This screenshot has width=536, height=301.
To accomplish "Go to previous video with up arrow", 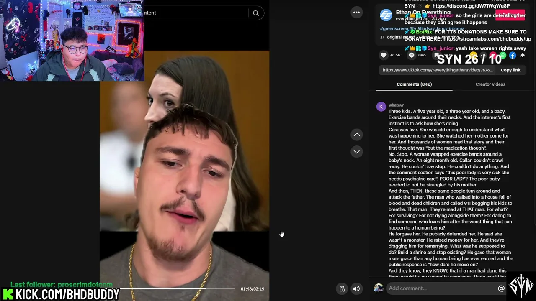I will click(357, 135).
